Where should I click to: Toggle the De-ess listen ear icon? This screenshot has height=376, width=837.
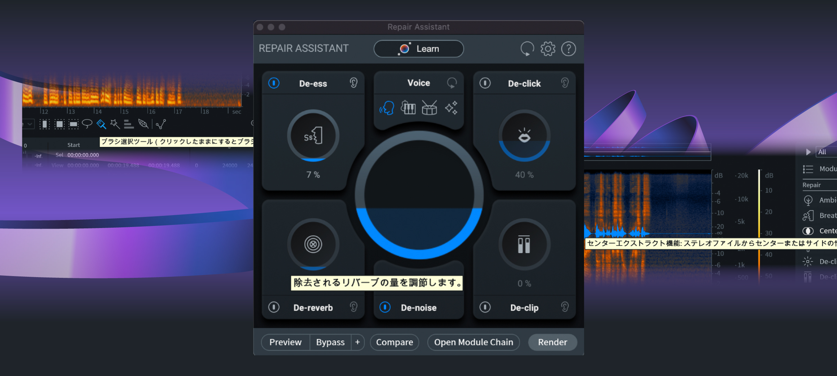pyautogui.click(x=353, y=83)
